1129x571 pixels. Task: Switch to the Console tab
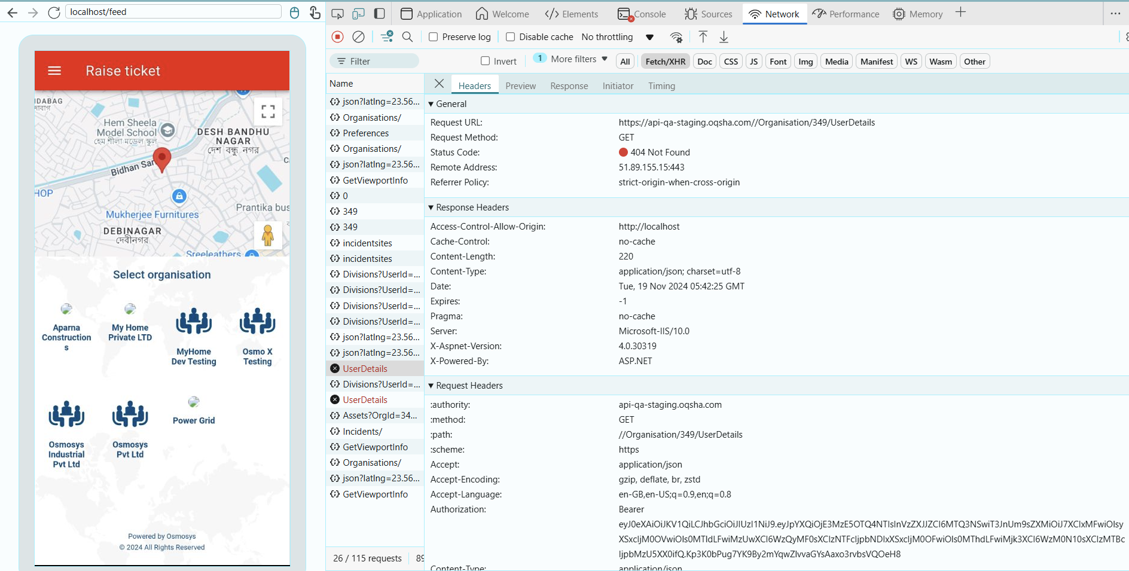(x=642, y=14)
